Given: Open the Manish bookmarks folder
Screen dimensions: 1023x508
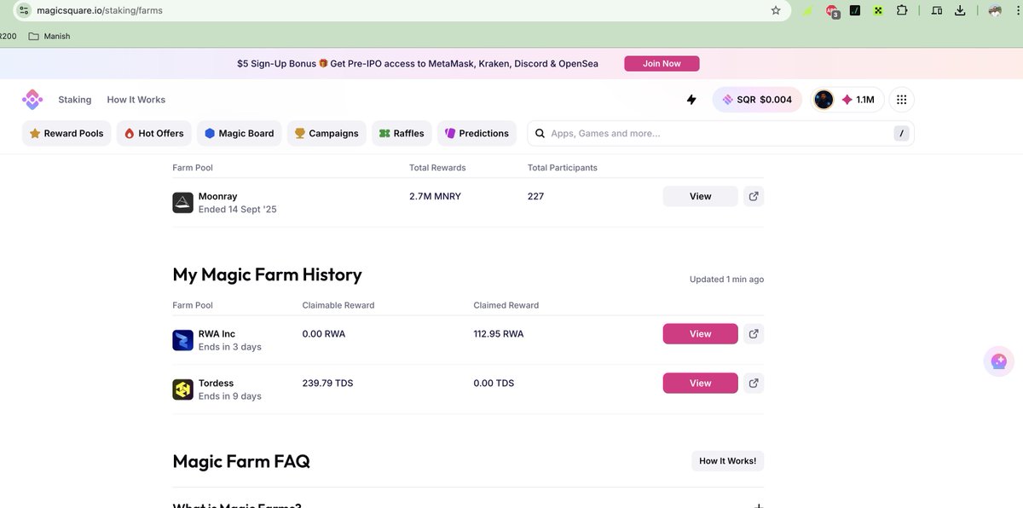Looking at the screenshot, I should coord(49,37).
